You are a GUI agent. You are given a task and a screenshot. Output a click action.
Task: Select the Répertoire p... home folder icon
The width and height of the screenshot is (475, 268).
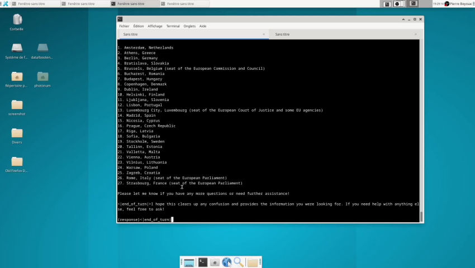pyautogui.click(x=17, y=76)
